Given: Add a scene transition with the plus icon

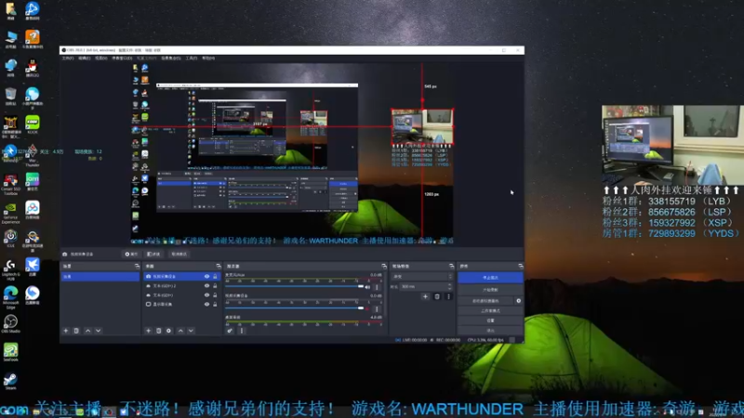Looking at the screenshot, I should [425, 296].
